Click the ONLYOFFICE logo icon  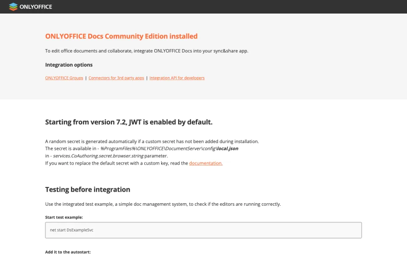13,7
